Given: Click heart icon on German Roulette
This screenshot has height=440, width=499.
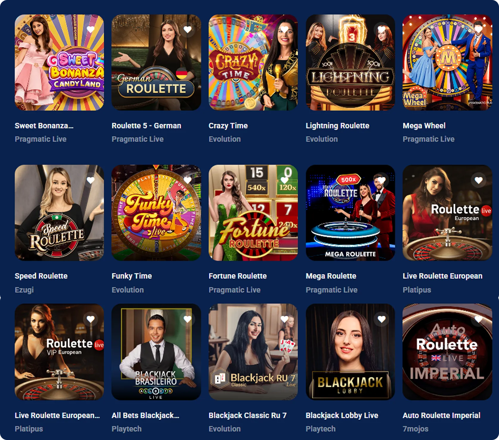Looking at the screenshot, I should 187,29.
